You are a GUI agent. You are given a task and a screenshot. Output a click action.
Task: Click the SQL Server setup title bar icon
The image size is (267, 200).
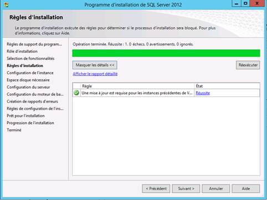pos(6,4)
